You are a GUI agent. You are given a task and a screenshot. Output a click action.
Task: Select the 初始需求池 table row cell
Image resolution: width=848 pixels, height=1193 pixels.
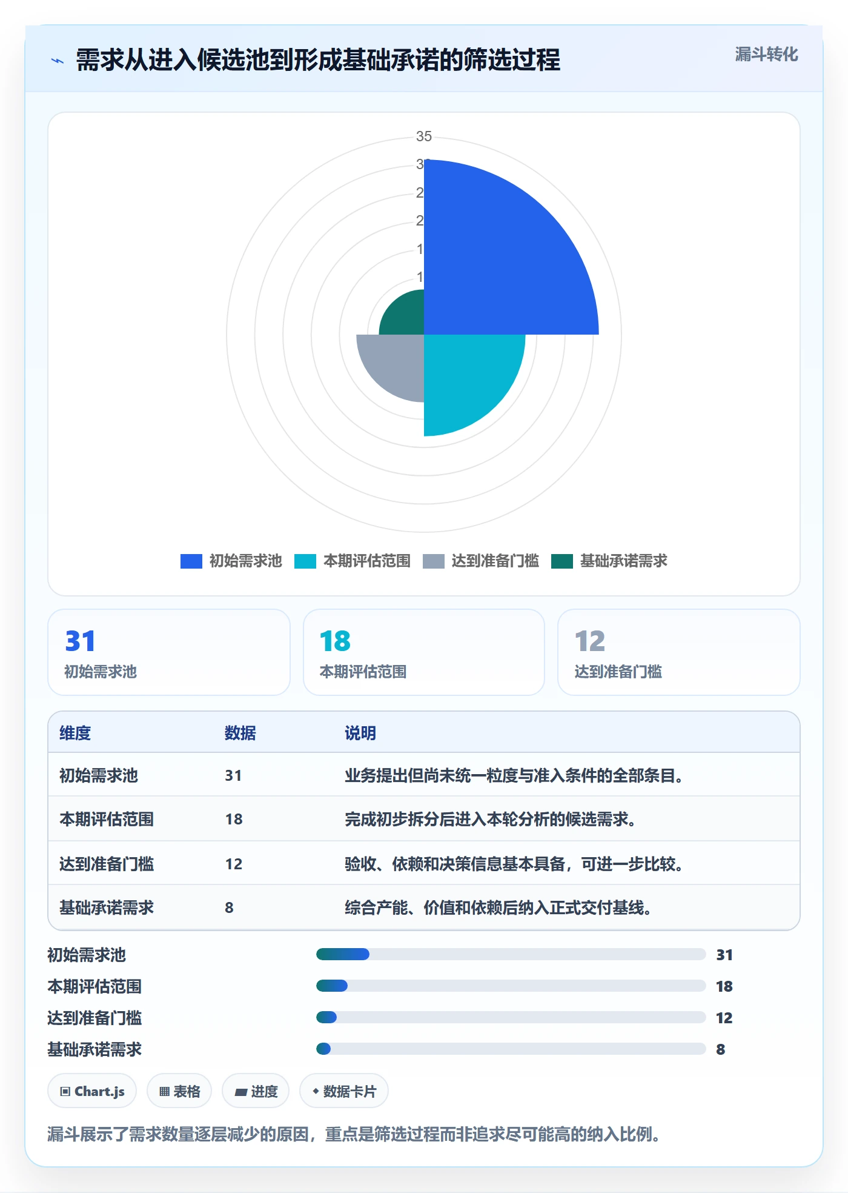click(x=99, y=775)
